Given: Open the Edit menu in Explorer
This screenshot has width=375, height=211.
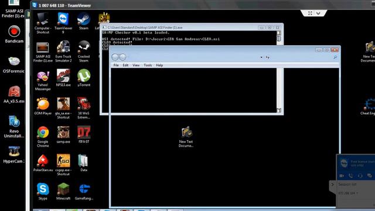Looking at the screenshot, I should 125,65.
